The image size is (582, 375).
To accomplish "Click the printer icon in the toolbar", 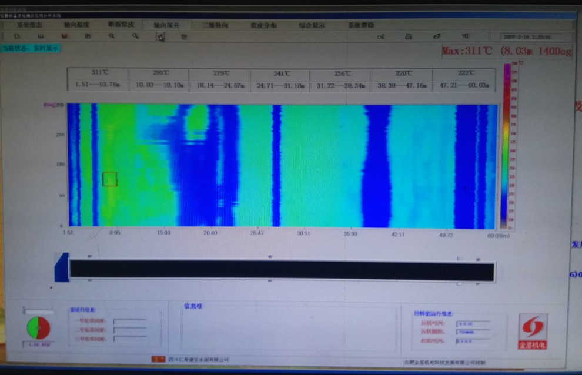I will click(x=408, y=36).
